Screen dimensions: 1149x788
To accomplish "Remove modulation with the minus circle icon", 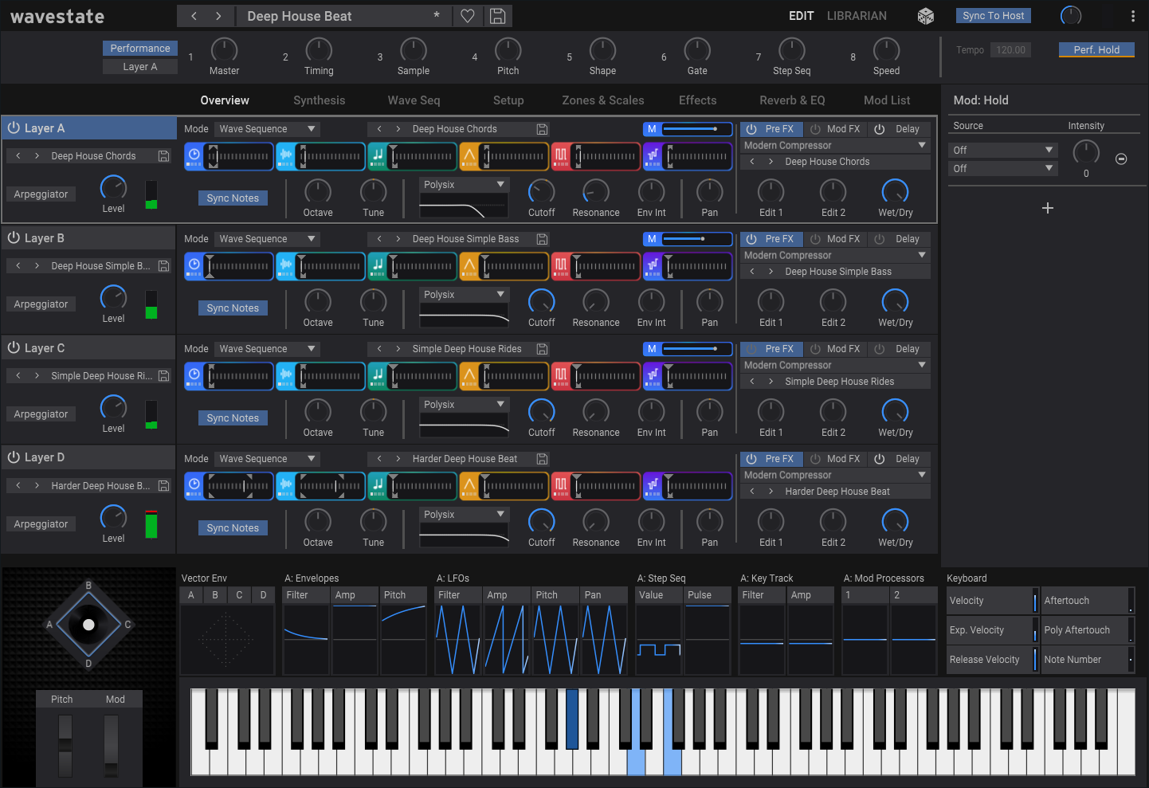I will [1121, 159].
